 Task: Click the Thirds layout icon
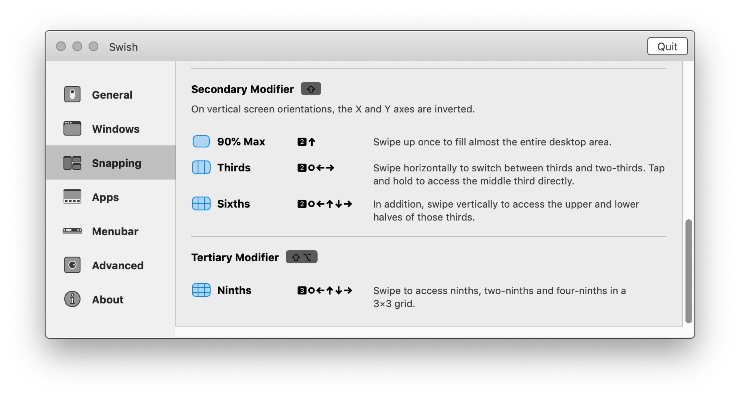click(x=201, y=168)
